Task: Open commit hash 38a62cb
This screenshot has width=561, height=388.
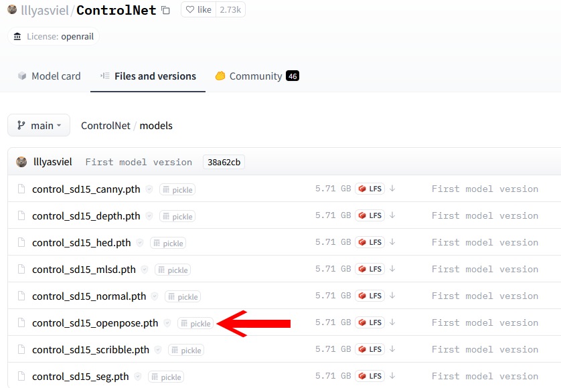Action: [x=224, y=162]
